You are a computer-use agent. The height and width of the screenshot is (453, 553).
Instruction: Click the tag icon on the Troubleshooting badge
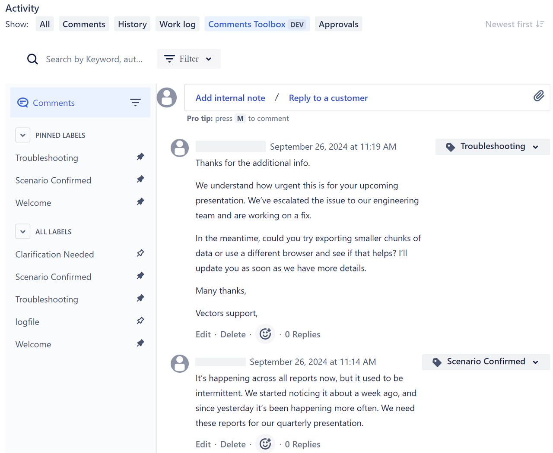tap(450, 147)
